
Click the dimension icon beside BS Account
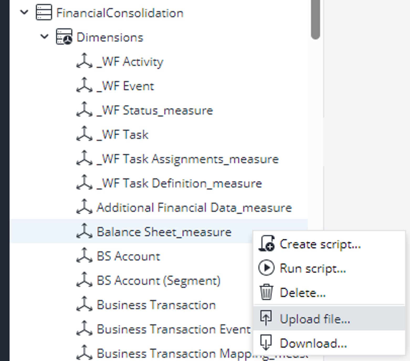[84, 256]
